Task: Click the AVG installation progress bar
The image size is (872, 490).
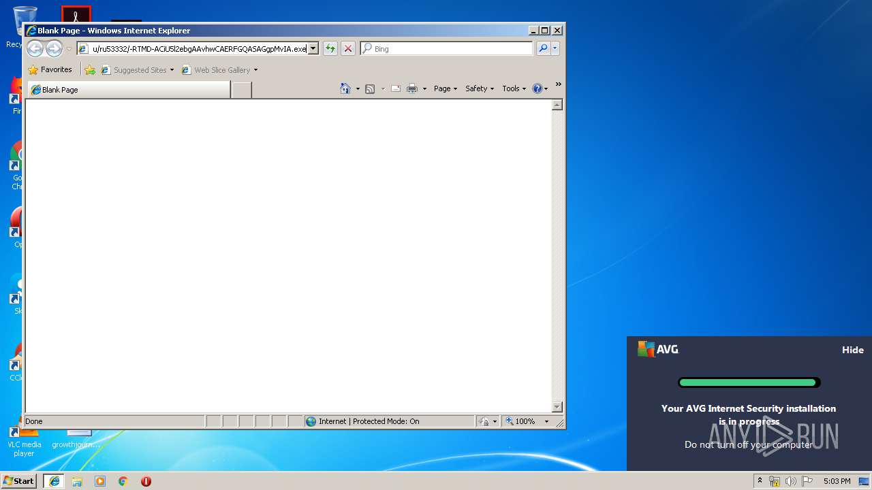Action: (x=749, y=382)
